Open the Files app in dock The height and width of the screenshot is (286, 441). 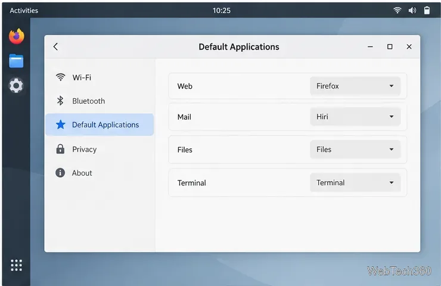click(16, 61)
